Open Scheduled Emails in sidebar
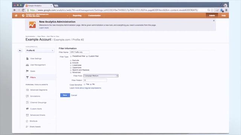The image size is (241, 135). (x=38, y=115)
